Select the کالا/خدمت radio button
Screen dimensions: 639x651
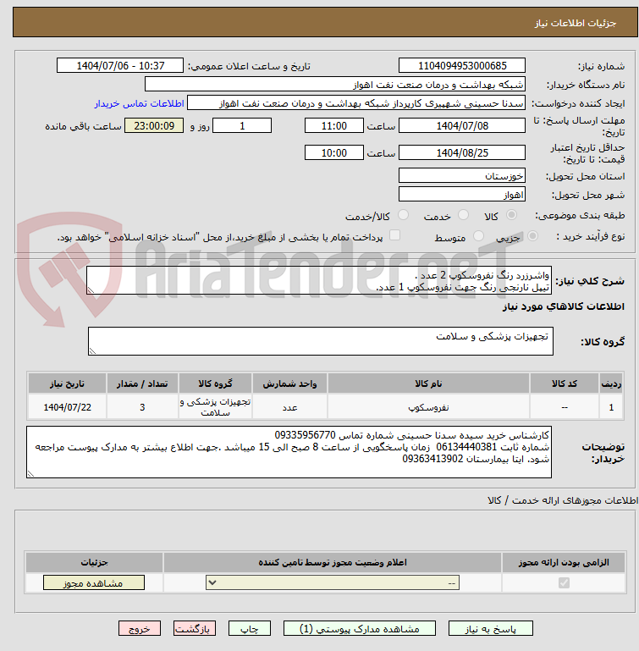(403, 215)
